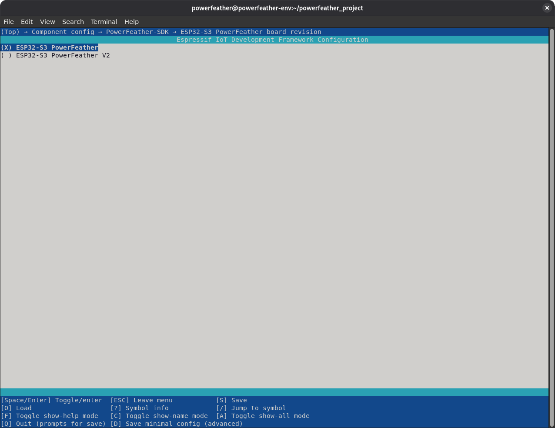Click the [S] Save hint
Image resolution: width=555 pixels, height=428 pixels.
(231, 400)
